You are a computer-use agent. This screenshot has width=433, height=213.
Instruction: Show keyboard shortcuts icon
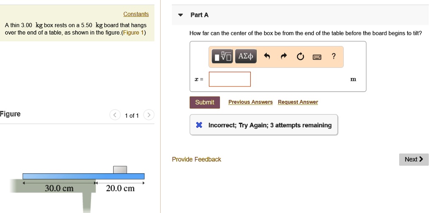point(317,57)
